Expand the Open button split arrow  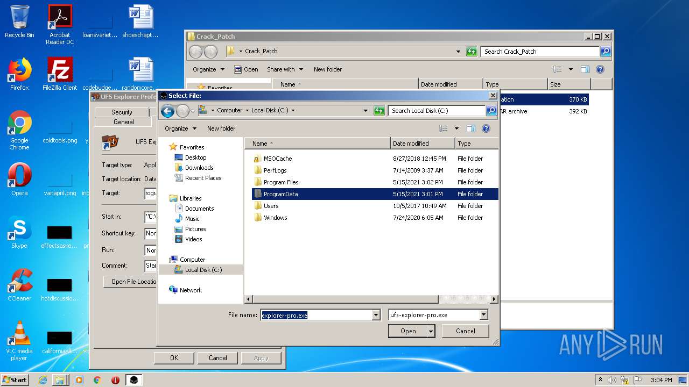coord(431,331)
